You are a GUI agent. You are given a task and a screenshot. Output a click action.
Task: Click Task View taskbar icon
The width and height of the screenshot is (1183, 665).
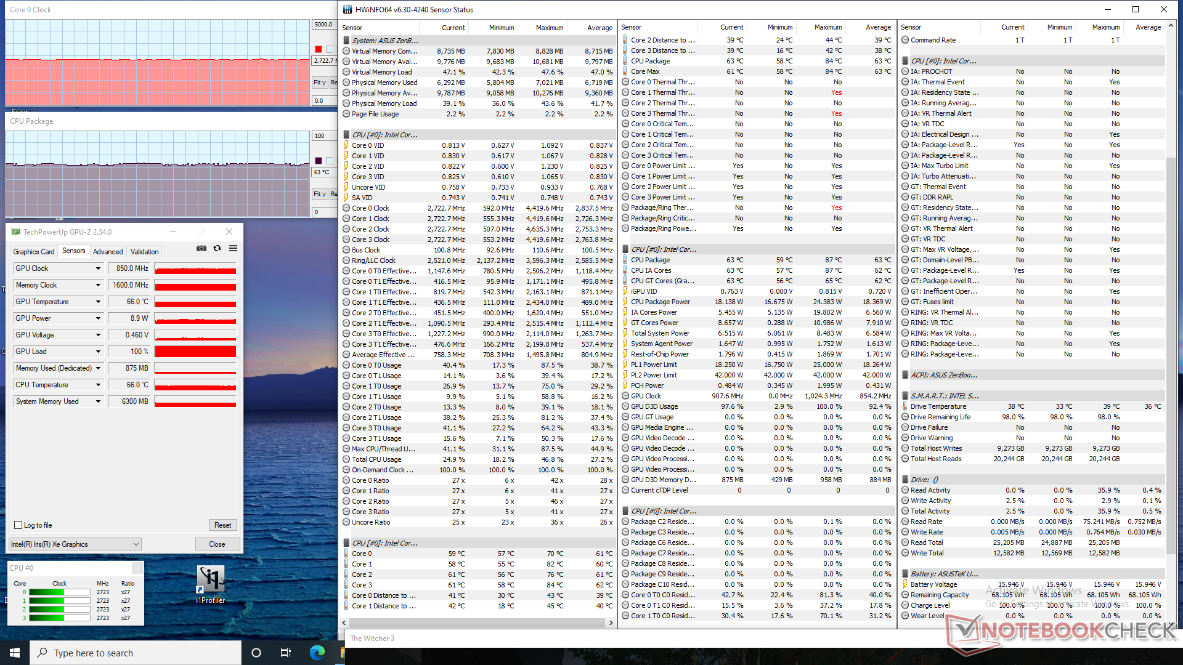(285, 653)
